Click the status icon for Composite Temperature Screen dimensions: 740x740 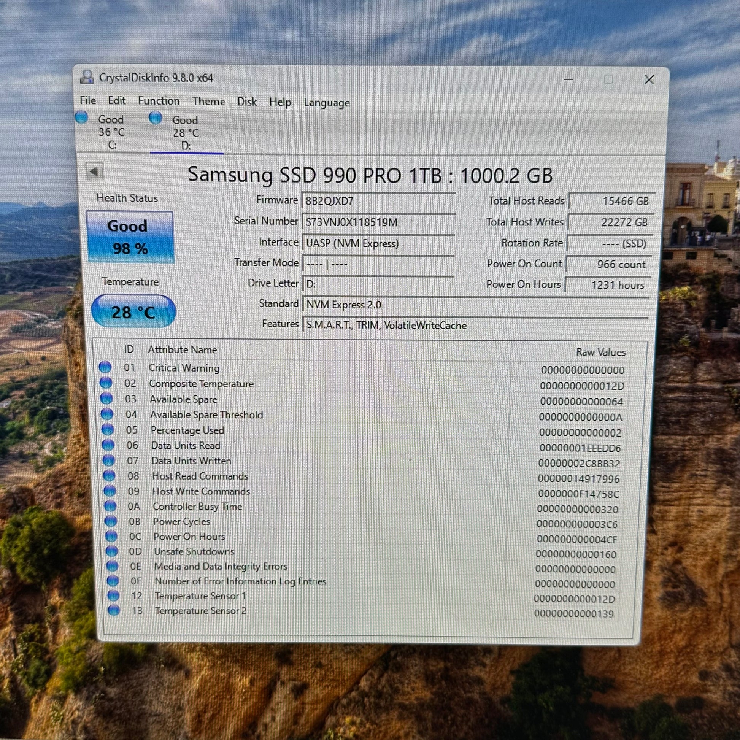point(106,383)
